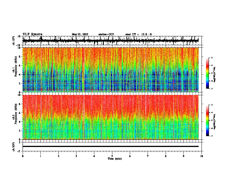Screen dimensions: 227x175
Task: Click the "4" kHz tick of ch.2 spectrogram
Action: click(x=20, y=122)
